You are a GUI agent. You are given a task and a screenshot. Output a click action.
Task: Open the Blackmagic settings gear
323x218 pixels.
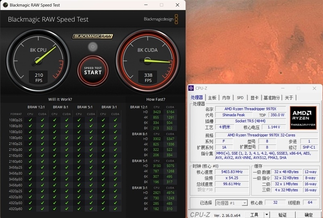tap(93, 47)
